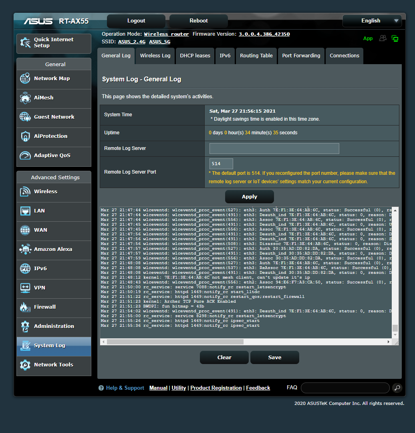Click the ASUS_2.4G SSID link
The width and height of the screenshot is (415, 433).
pyautogui.click(x=132, y=42)
